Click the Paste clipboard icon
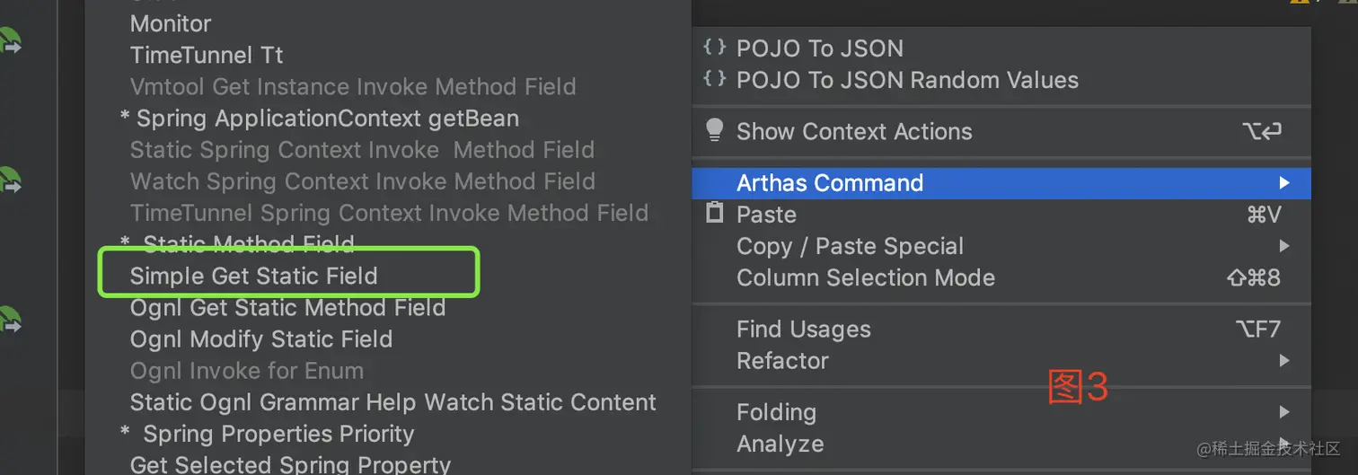1358x475 pixels. coord(715,214)
